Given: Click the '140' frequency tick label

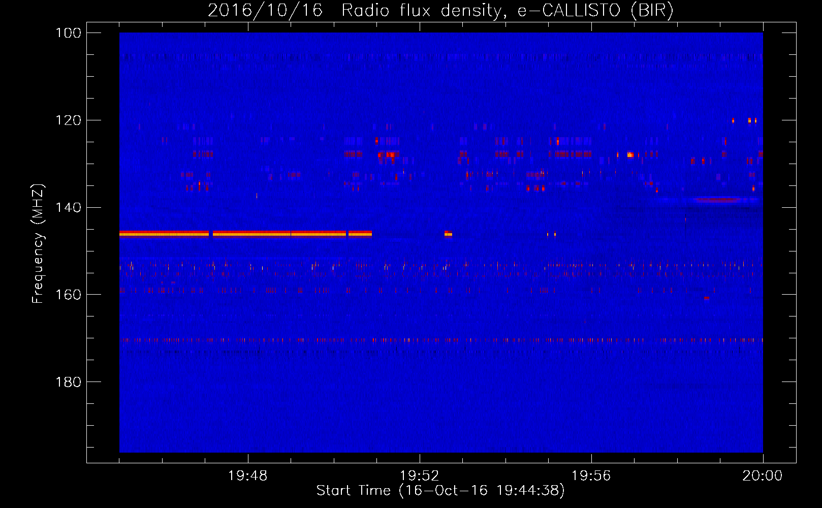Looking at the screenshot, I should tap(68, 207).
